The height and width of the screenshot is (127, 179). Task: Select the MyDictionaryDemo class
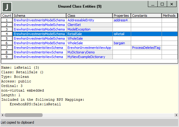[x=81, y=52]
